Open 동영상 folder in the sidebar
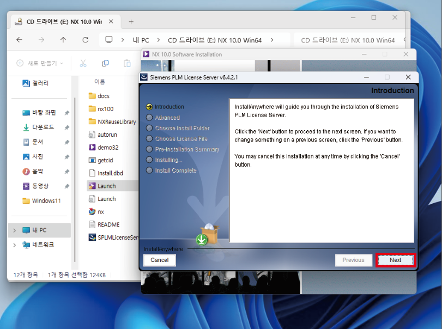This screenshot has width=442, height=329. click(35, 186)
